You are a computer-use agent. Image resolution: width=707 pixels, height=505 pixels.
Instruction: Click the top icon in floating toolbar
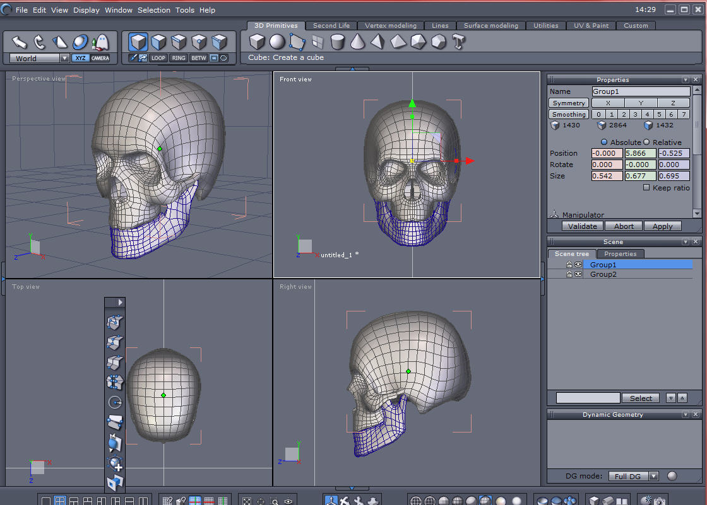click(x=114, y=322)
